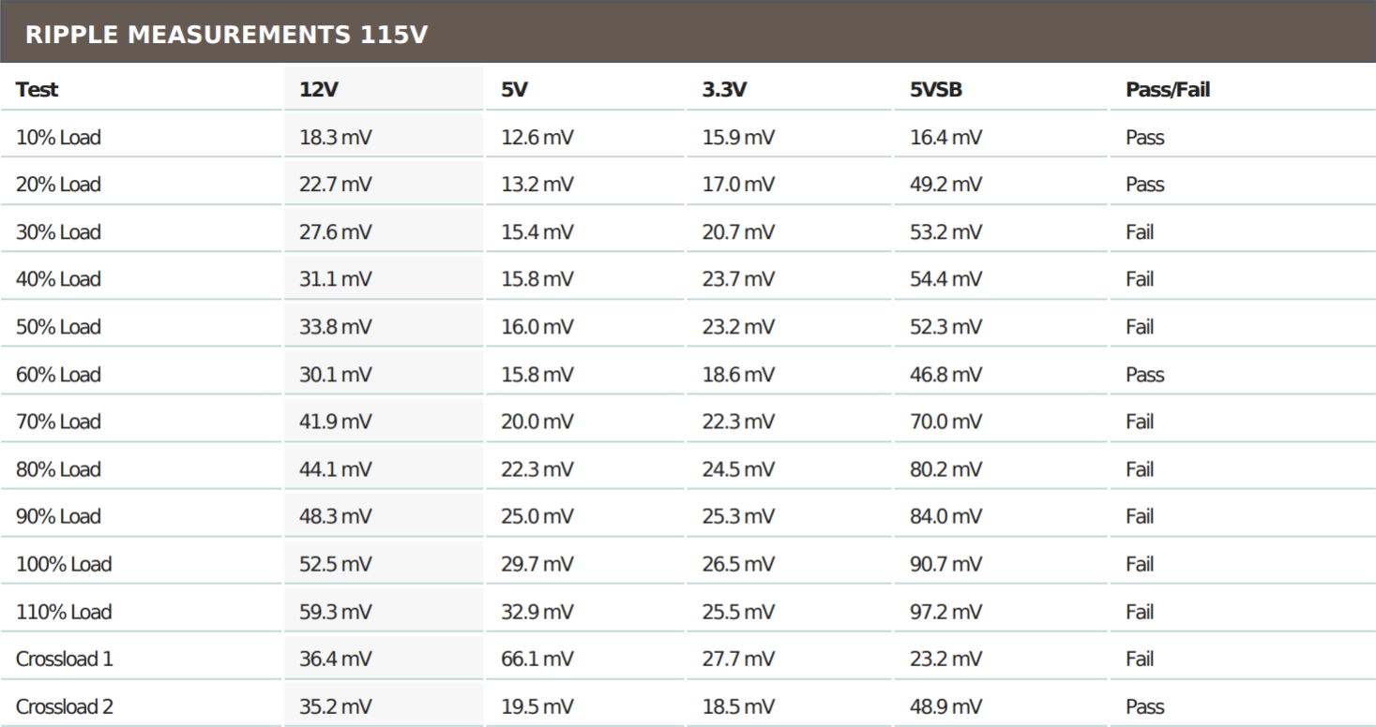This screenshot has height=727, width=1376.
Task: Click the 27.6 mV value for 30% Load
Action: click(x=336, y=232)
